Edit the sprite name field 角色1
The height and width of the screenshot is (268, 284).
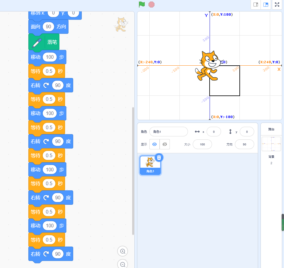(169, 132)
